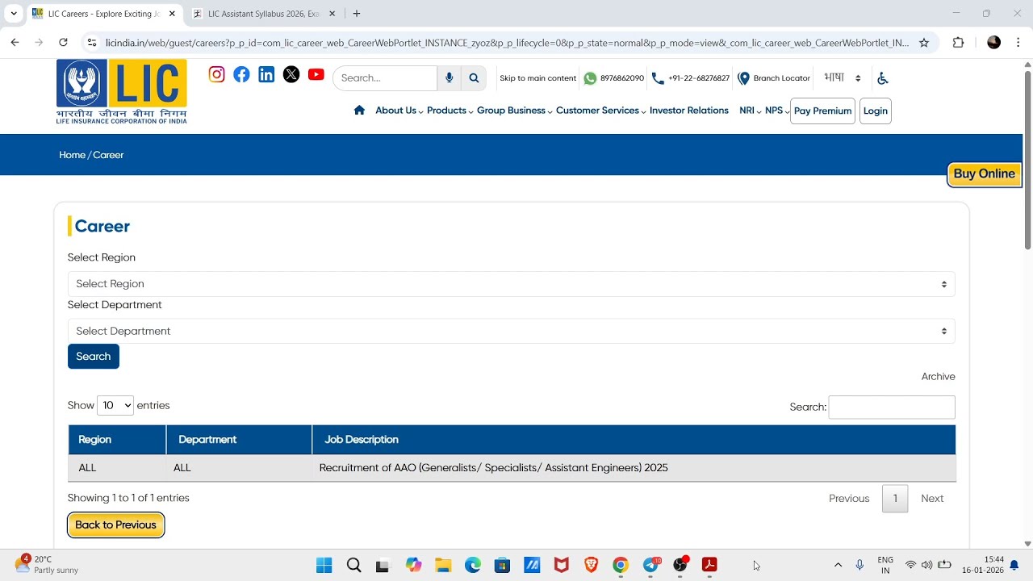1033x581 pixels.
Task: Select page 1 in pagination
Action: [x=895, y=499]
